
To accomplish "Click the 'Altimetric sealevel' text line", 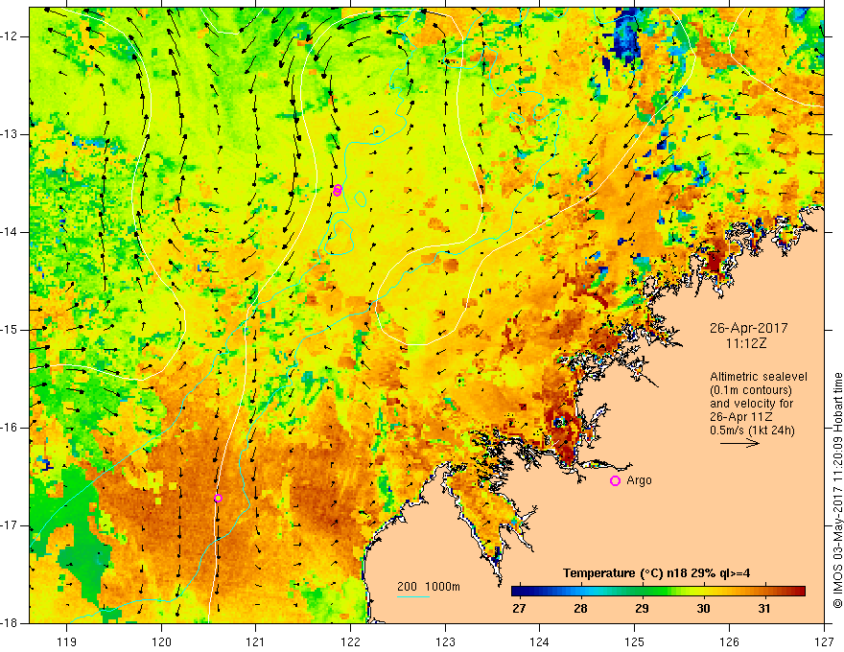I will 759,377.
